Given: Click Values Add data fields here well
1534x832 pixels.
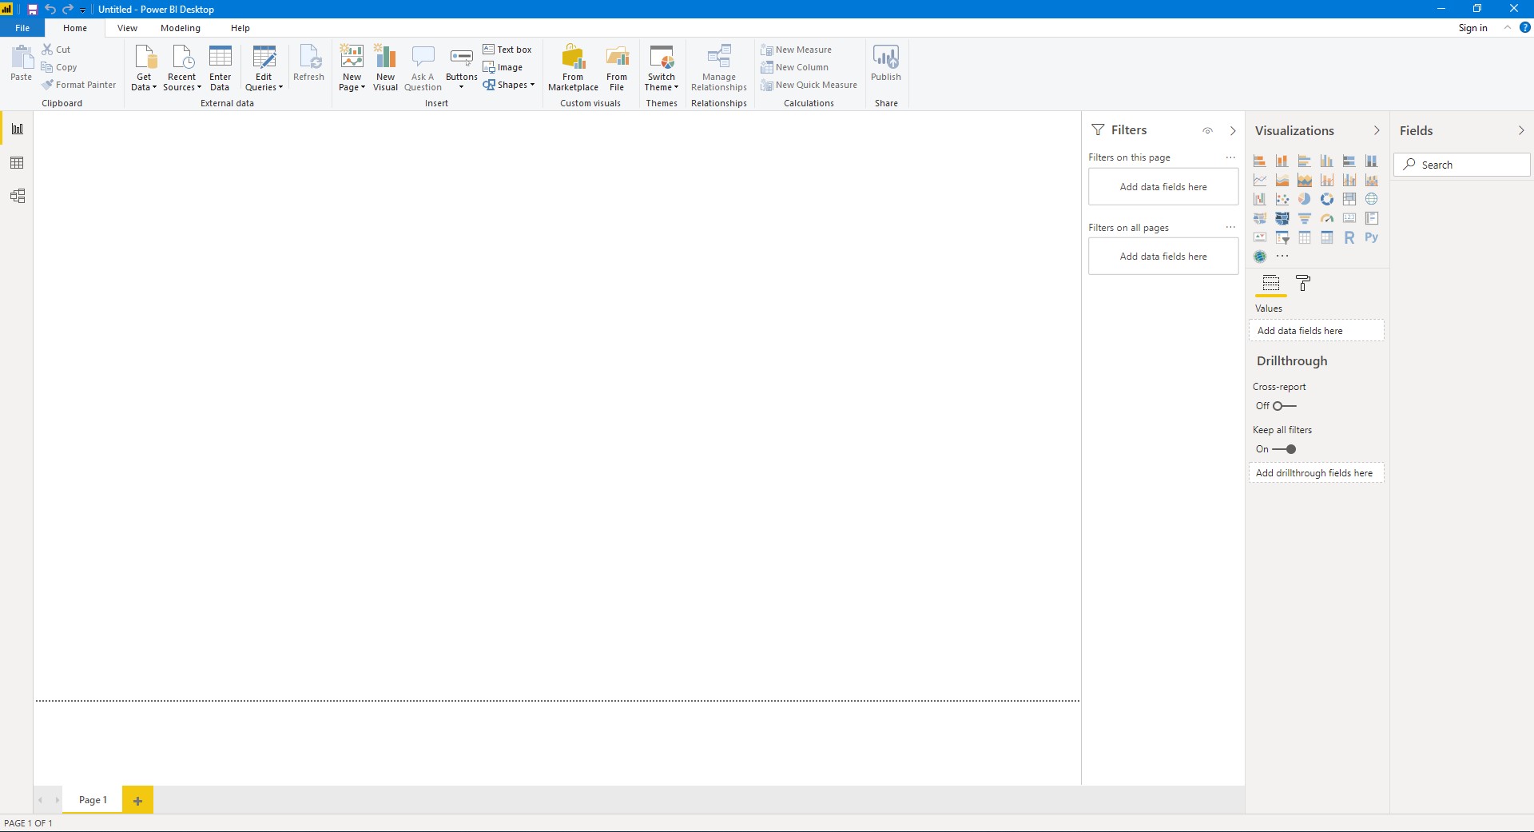Looking at the screenshot, I should click(x=1317, y=331).
